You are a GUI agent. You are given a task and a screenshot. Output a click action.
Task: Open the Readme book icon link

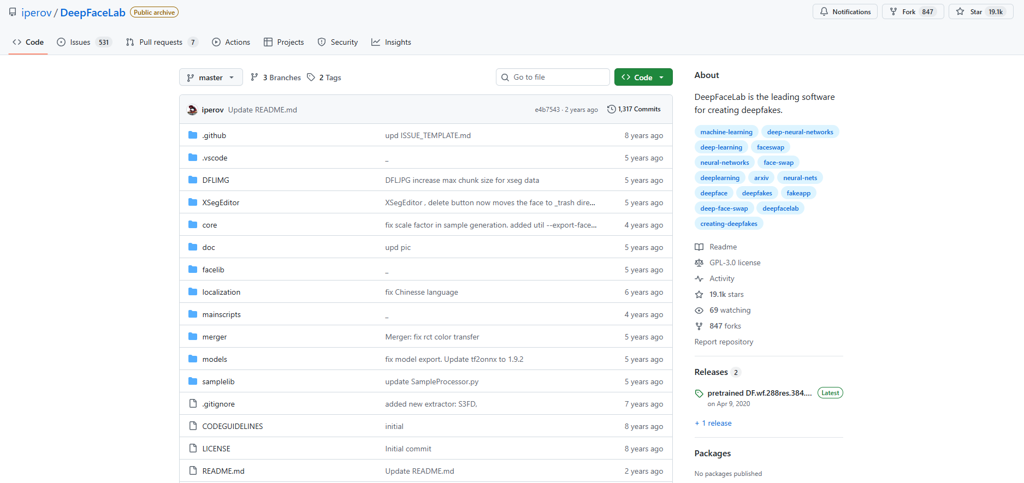(x=699, y=247)
